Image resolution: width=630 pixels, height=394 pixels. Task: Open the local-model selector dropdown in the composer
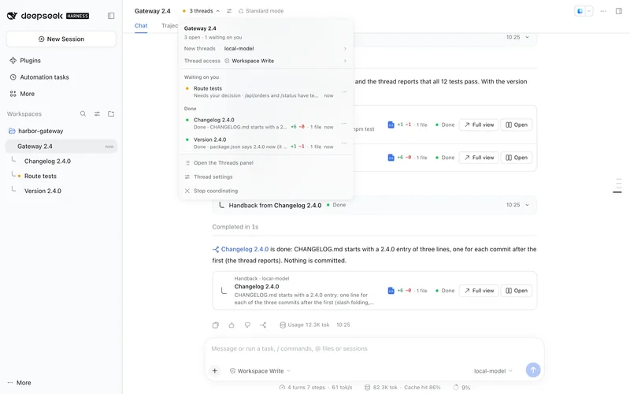pos(493,370)
